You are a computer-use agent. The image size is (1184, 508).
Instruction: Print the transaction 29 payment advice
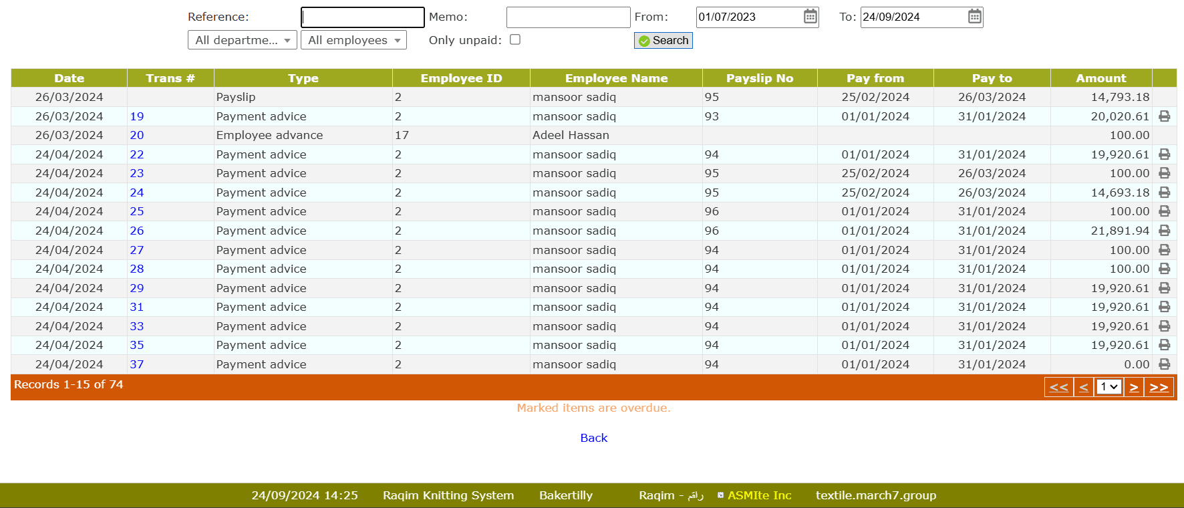(x=1164, y=288)
